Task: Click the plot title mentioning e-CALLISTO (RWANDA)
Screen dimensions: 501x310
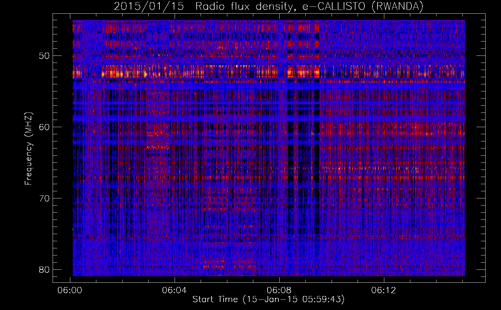Action: tap(268, 6)
